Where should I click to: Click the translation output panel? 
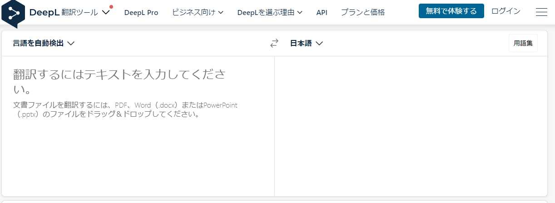click(411, 126)
